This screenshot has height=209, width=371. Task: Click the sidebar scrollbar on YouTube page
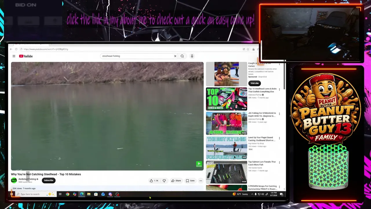[284, 75]
